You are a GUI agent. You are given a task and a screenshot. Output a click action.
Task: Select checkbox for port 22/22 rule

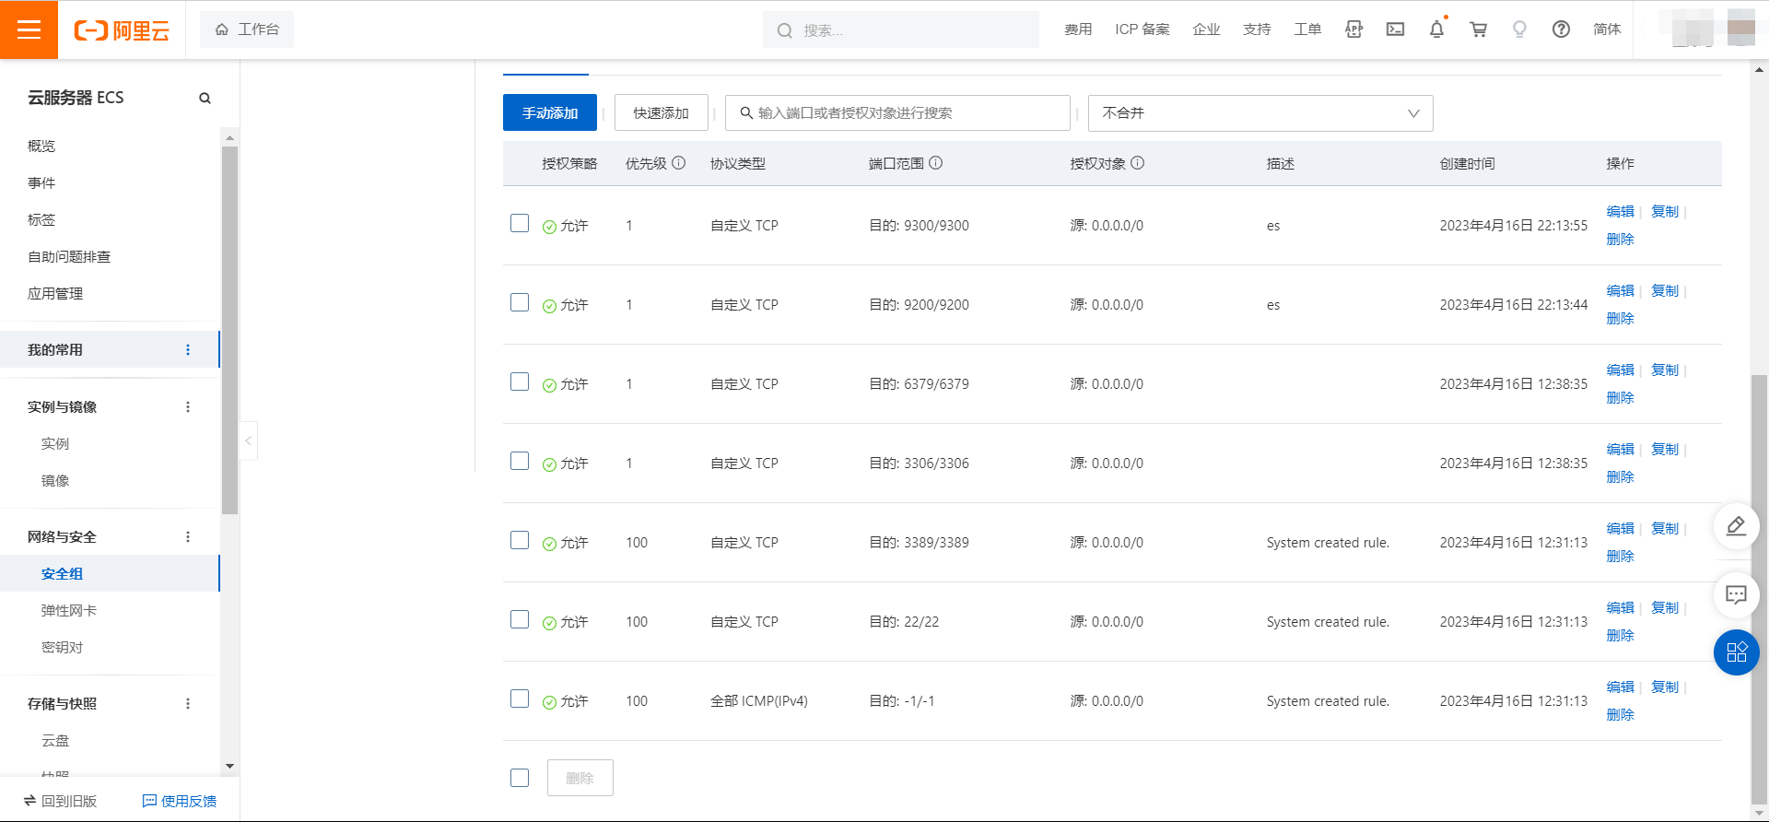[520, 619]
